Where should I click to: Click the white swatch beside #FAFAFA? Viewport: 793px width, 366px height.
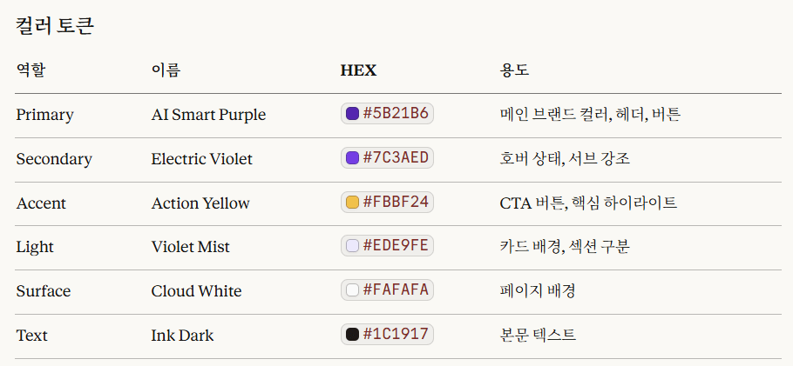click(353, 290)
